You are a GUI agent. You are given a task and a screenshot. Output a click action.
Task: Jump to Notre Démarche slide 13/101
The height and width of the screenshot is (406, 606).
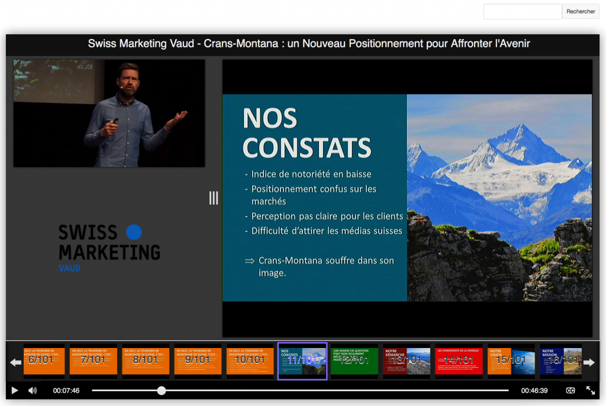(407, 361)
